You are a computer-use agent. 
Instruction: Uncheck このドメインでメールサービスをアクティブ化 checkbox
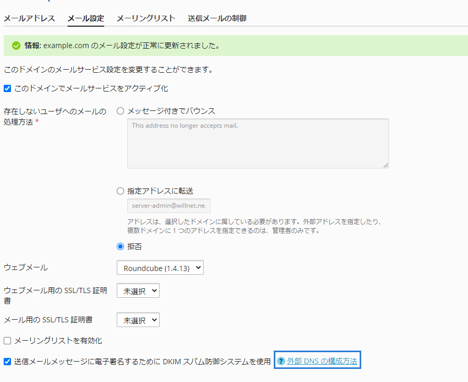click(x=7, y=88)
